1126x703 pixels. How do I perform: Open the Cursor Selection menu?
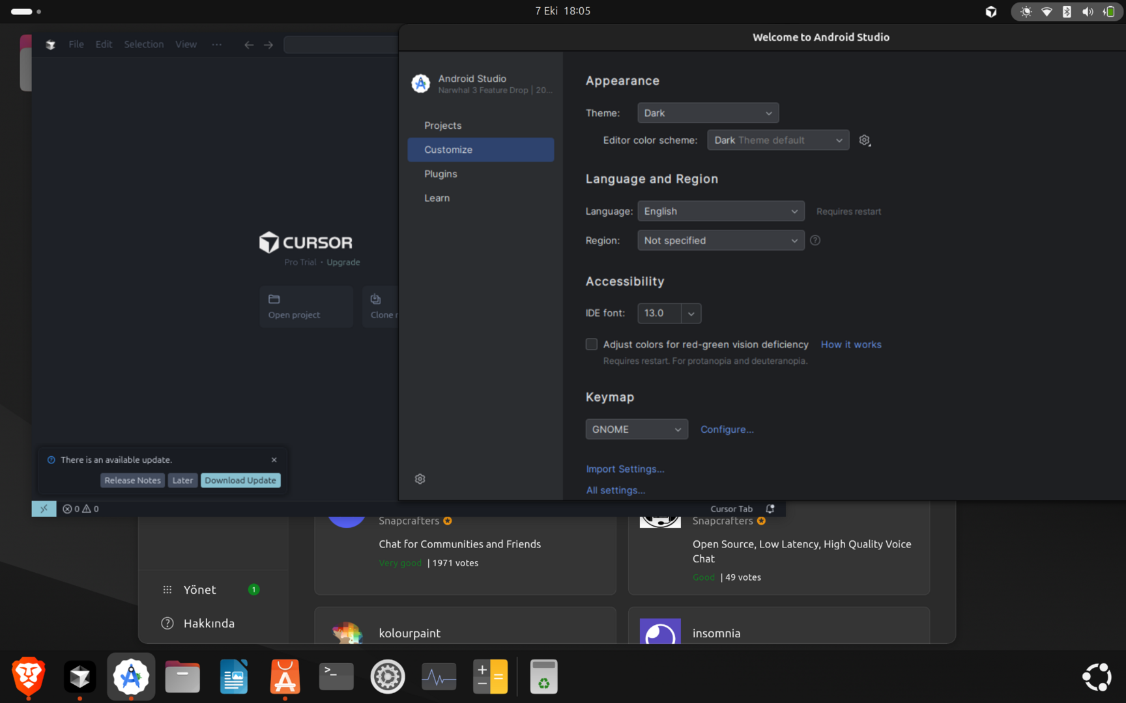pos(144,44)
